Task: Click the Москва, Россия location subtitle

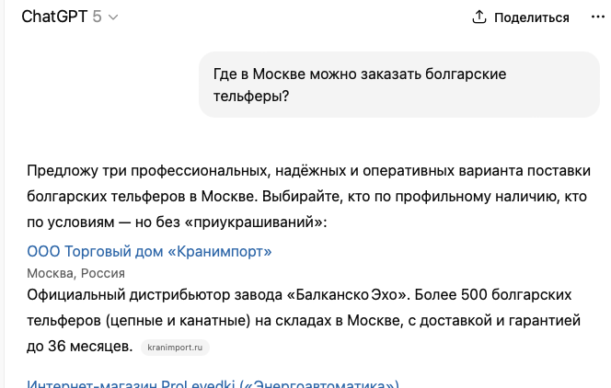Action: pyautogui.click(x=75, y=273)
